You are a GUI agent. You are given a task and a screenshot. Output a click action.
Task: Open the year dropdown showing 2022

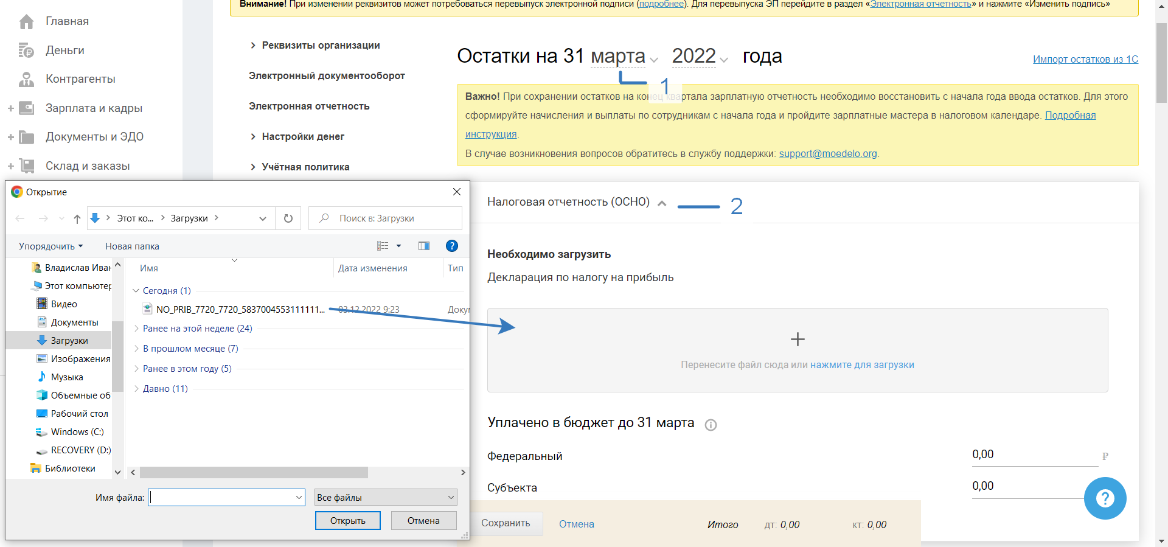[x=700, y=57]
